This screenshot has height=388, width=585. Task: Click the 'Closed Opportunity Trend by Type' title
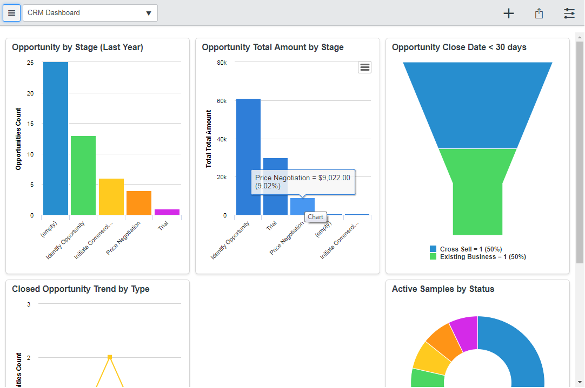pos(81,289)
